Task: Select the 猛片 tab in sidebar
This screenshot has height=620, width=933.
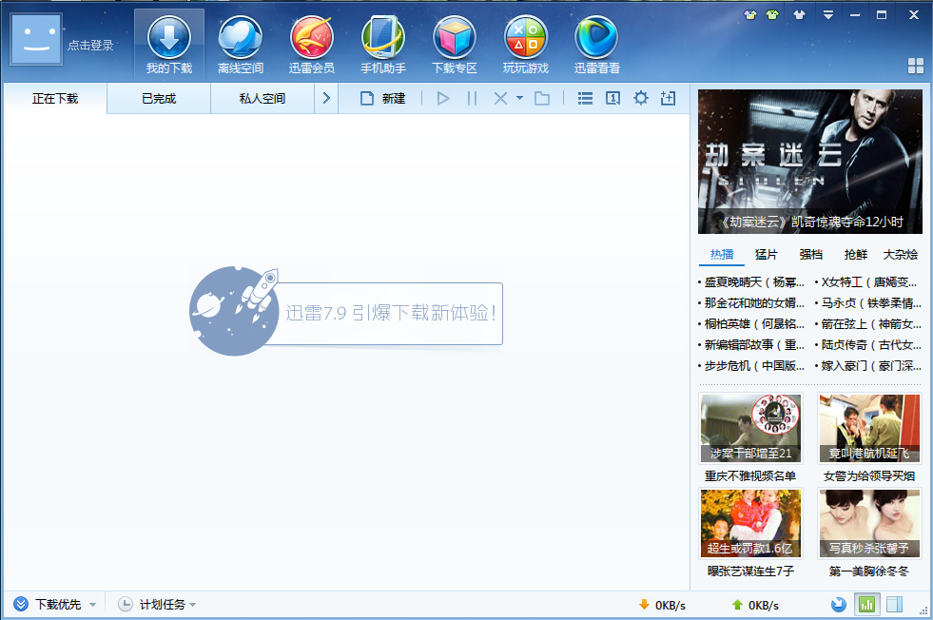Action: tap(766, 254)
